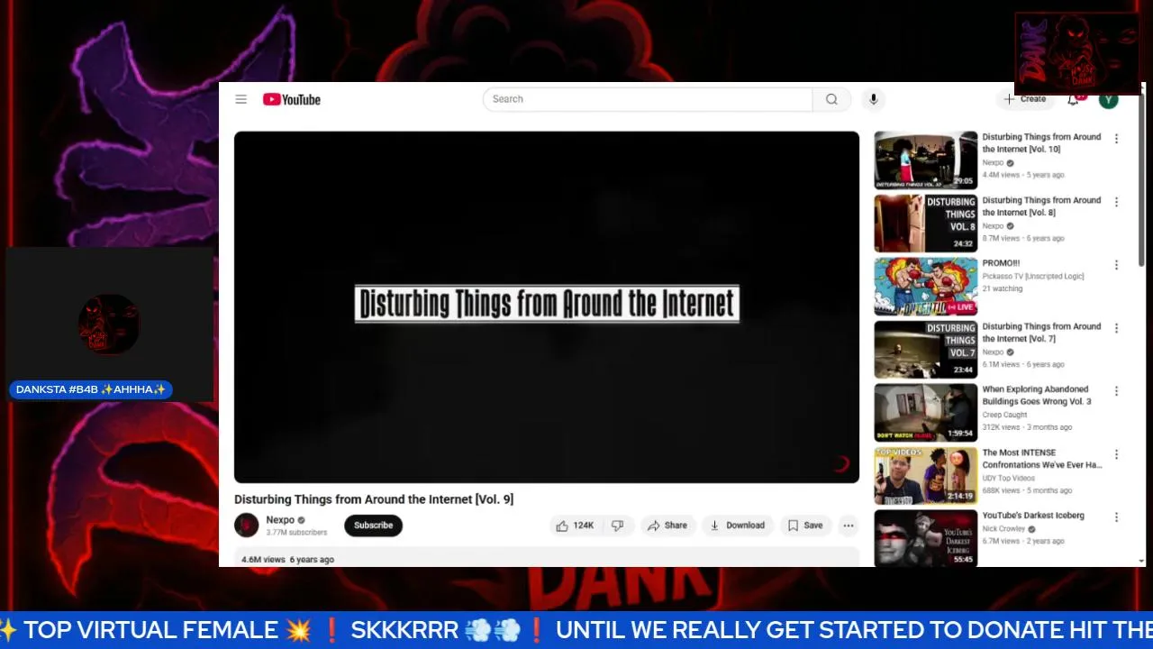Click the magnifying glass search button
Viewport: 1153px width, 649px height.
click(x=831, y=99)
